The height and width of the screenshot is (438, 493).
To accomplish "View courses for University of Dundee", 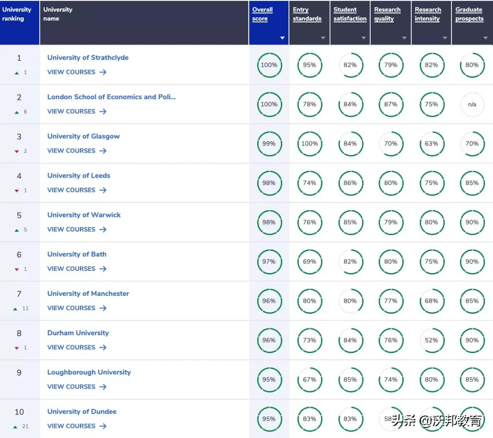I will coord(77,426).
